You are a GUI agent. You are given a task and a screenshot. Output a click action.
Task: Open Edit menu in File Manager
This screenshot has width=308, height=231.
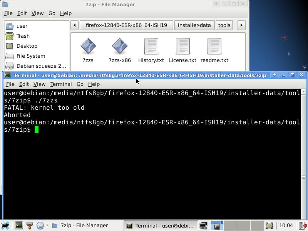click(22, 13)
